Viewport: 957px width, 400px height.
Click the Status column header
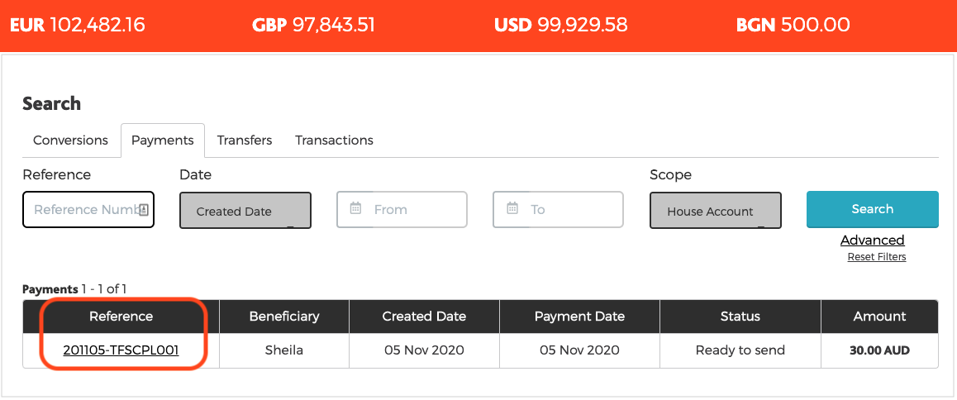point(740,317)
